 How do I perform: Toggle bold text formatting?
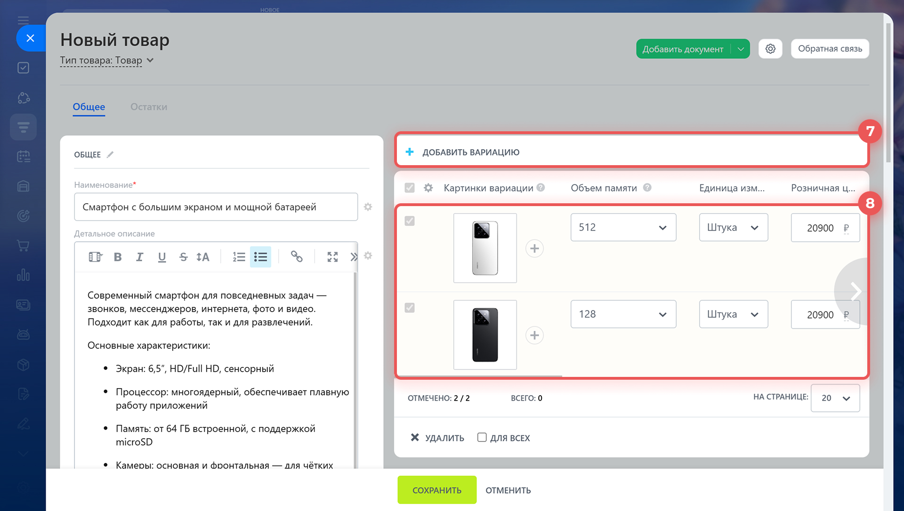tap(118, 257)
